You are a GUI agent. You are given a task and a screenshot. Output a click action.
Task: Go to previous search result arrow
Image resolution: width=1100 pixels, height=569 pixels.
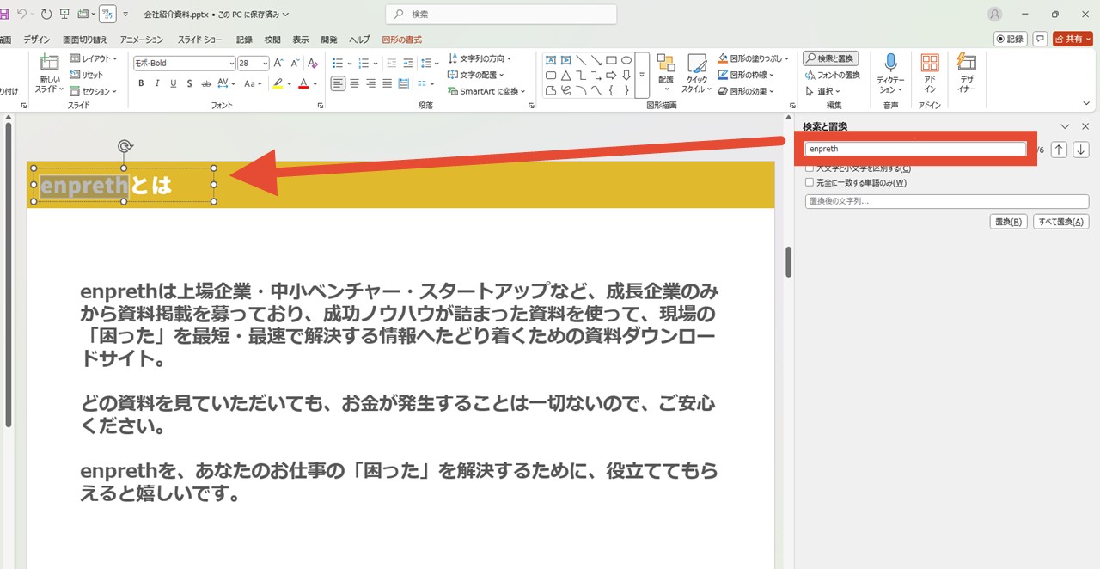click(x=1060, y=150)
